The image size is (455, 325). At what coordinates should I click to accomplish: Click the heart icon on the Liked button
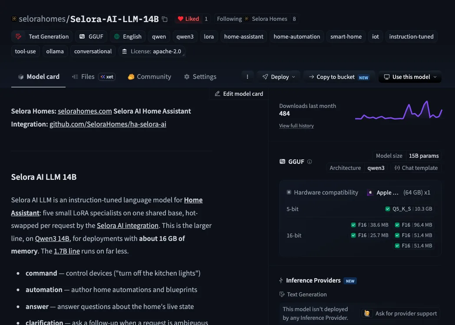pyautogui.click(x=181, y=19)
